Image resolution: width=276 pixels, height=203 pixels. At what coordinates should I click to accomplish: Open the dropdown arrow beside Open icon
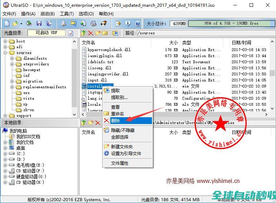[x=21, y=24]
